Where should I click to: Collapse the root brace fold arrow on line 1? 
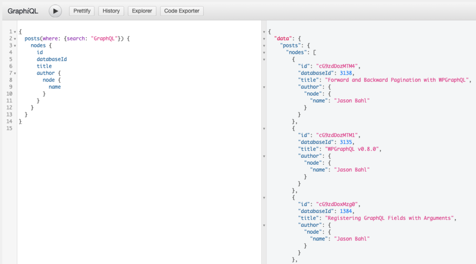point(15,32)
